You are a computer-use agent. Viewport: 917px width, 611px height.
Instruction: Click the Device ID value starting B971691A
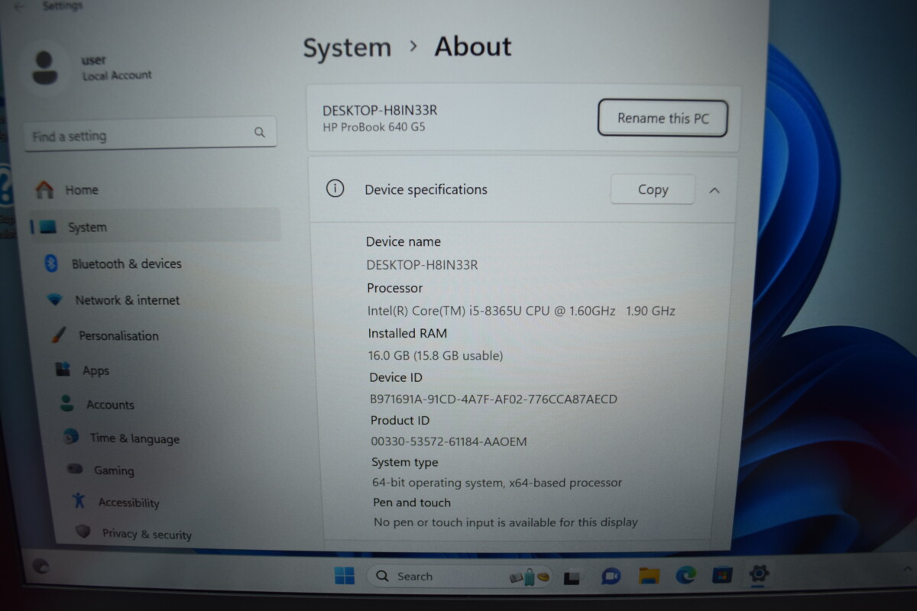point(494,399)
